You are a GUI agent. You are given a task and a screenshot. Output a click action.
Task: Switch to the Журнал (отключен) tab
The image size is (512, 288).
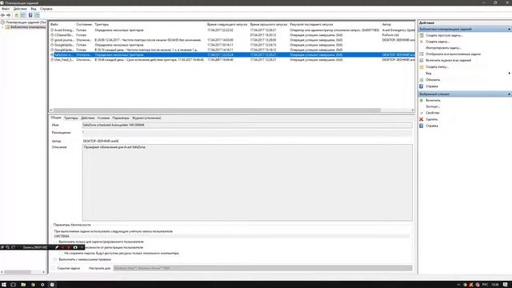pos(146,118)
